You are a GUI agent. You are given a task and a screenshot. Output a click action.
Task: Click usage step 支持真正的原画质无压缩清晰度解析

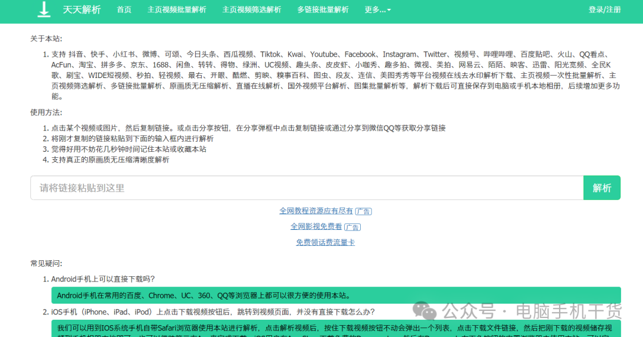(x=110, y=160)
